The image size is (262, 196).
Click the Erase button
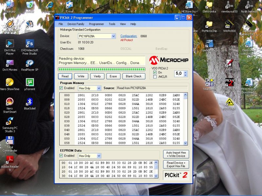click(x=113, y=76)
